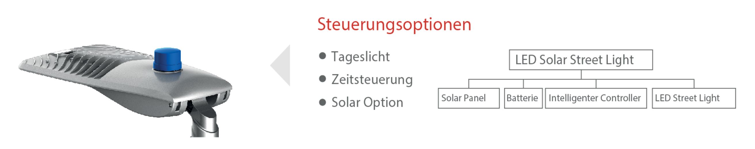The height and width of the screenshot is (149, 755).
Task: Click the vertical connector line under the top diagram box
Action: point(581,75)
